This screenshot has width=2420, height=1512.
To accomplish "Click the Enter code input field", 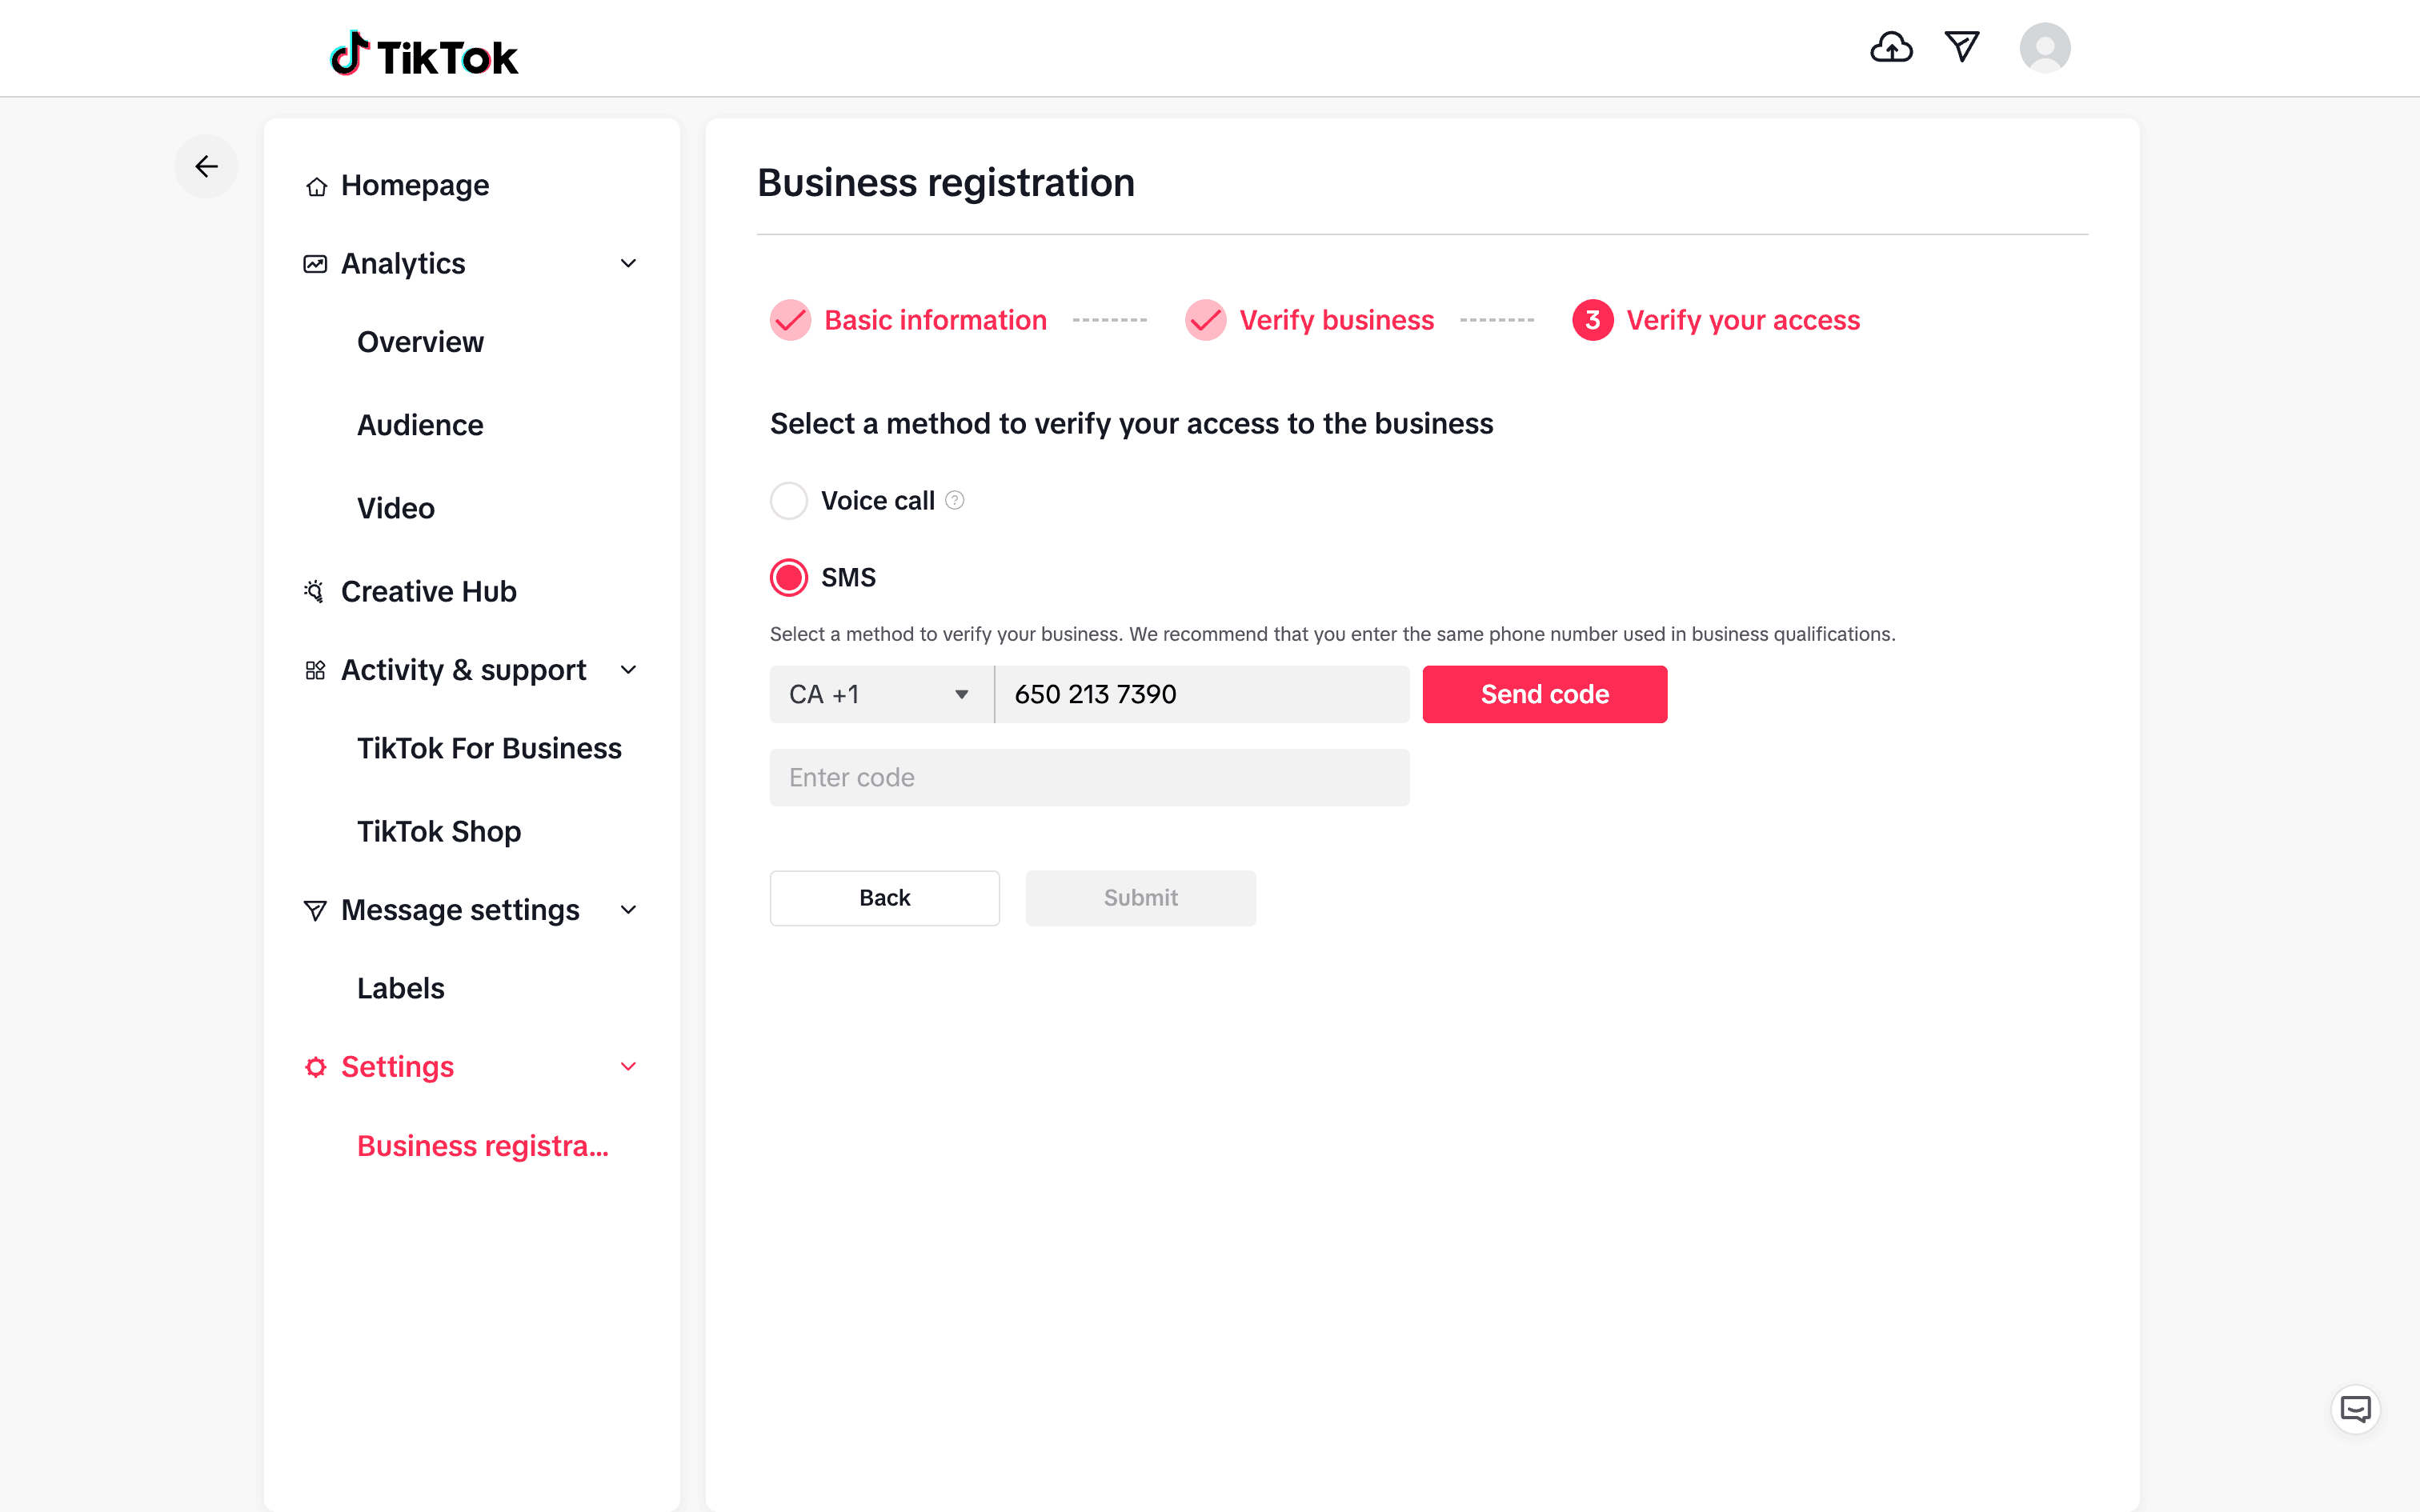I will tap(1089, 777).
